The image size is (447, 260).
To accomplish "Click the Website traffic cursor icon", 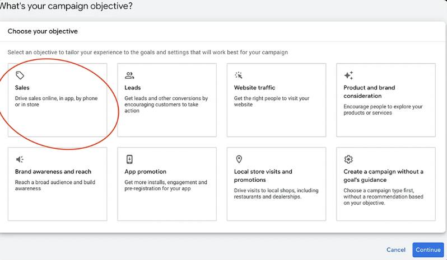I will [x=239, y=75].
